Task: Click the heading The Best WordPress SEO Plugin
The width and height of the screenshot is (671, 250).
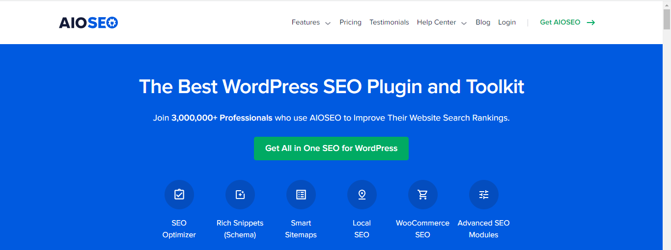Action: pyautogui.click(x=332, y=87)
